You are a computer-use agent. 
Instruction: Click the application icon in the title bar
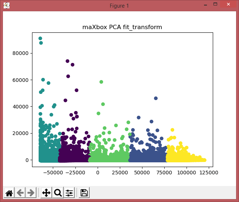6,5
